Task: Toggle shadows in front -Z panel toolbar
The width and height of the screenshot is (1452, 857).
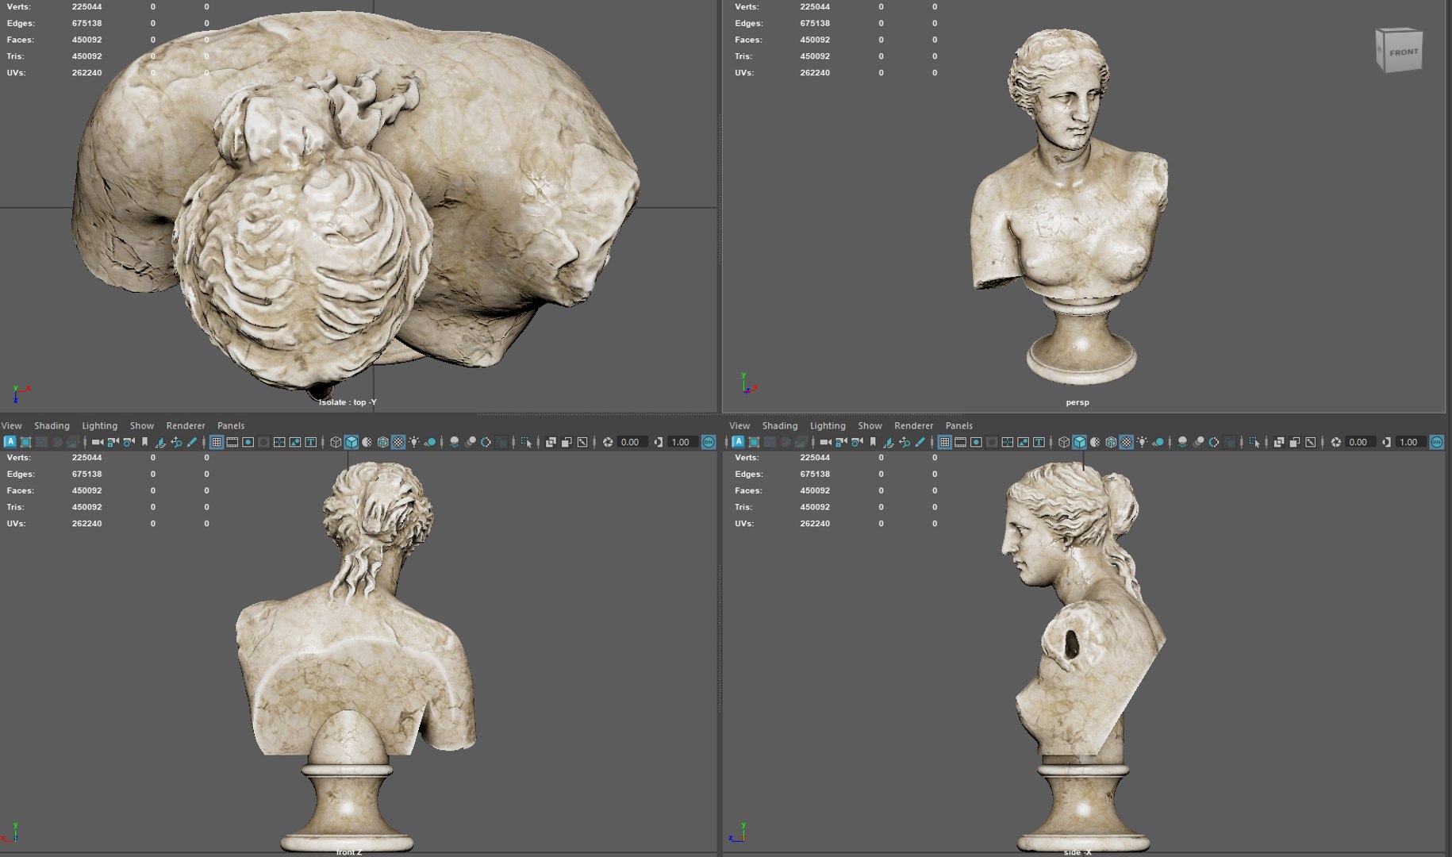Action: (430, 442)
